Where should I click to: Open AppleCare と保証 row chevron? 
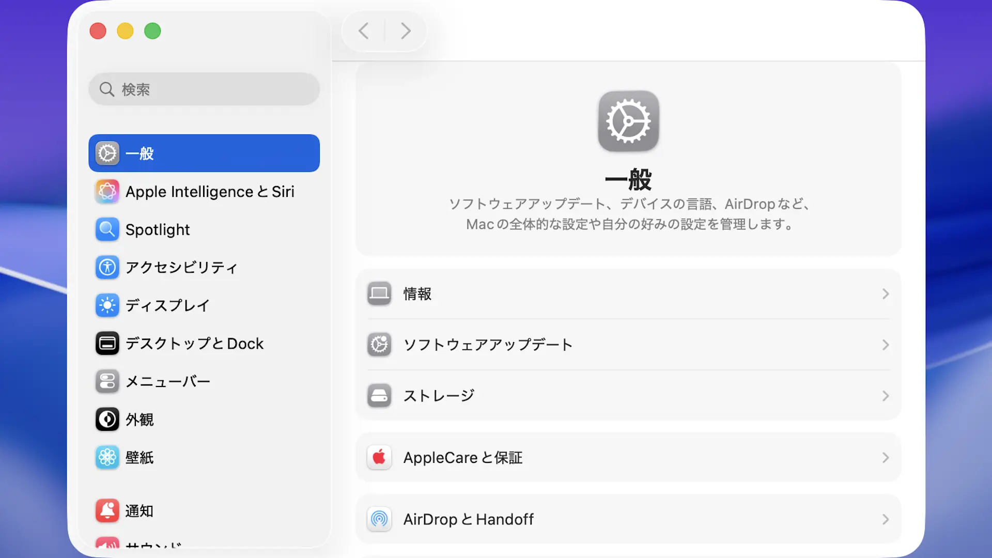pyautogui.click(x=885, y=458)
